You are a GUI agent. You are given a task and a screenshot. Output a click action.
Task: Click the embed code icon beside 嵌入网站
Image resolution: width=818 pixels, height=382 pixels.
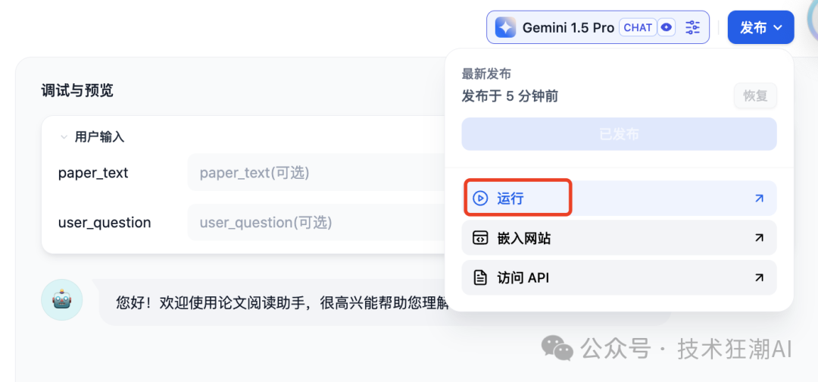(480, 238)
